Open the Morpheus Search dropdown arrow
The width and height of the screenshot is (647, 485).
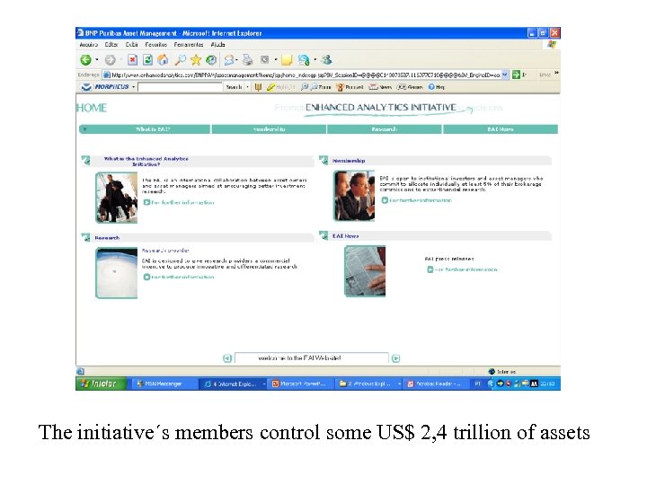pos(248,87)
